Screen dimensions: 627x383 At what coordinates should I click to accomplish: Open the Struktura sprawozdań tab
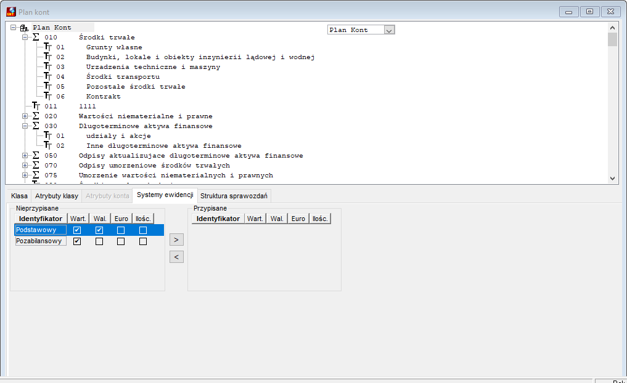234,196
